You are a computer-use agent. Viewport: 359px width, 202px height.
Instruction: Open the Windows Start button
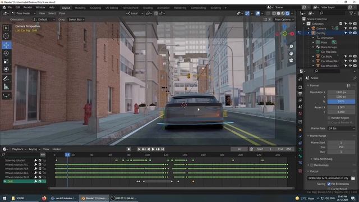coord(4,198)
